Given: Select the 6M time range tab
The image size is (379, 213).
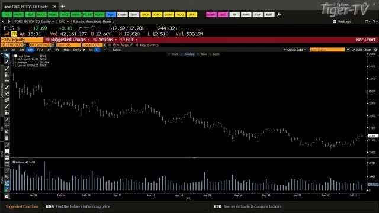Looking at the screenshot, I should [30, 50].
